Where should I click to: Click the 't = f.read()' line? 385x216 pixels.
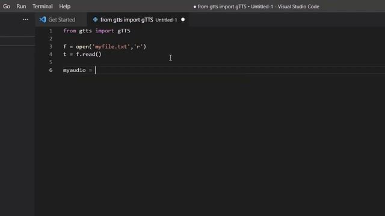point(82,55)
